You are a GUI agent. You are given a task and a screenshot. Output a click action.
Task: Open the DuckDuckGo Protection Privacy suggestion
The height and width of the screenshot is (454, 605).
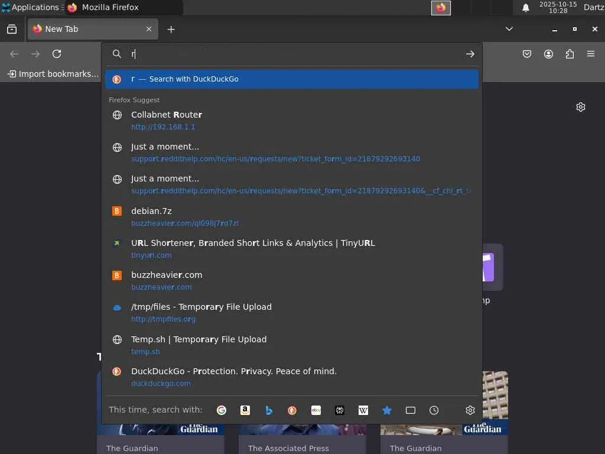292,377
